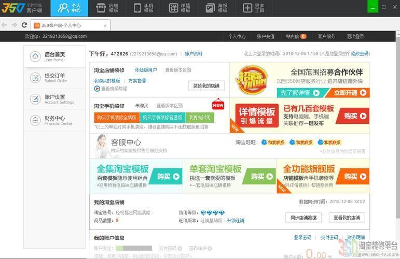Click the browser refresh icon
Image resolution: width=400 pixels, height=259 pixels.
click(24, 25)
